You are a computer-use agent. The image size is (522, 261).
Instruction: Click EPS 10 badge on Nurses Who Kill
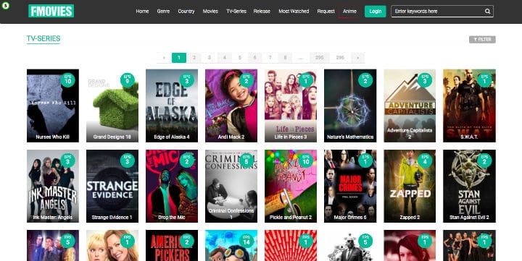[x=68, y=80]
